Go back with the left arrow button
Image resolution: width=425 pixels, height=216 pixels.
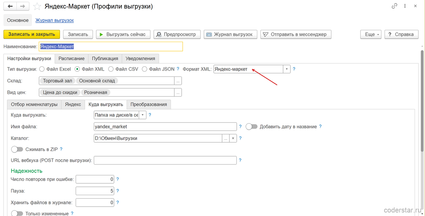click(10, 6)
